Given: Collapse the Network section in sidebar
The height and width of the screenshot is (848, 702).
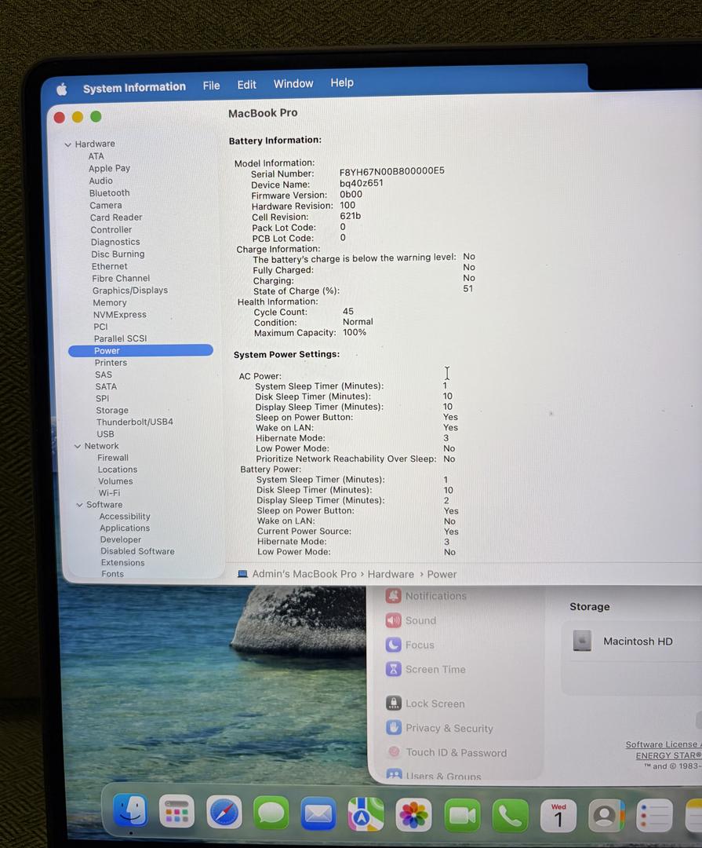Looking at the screenshot, I should (78, 446).
